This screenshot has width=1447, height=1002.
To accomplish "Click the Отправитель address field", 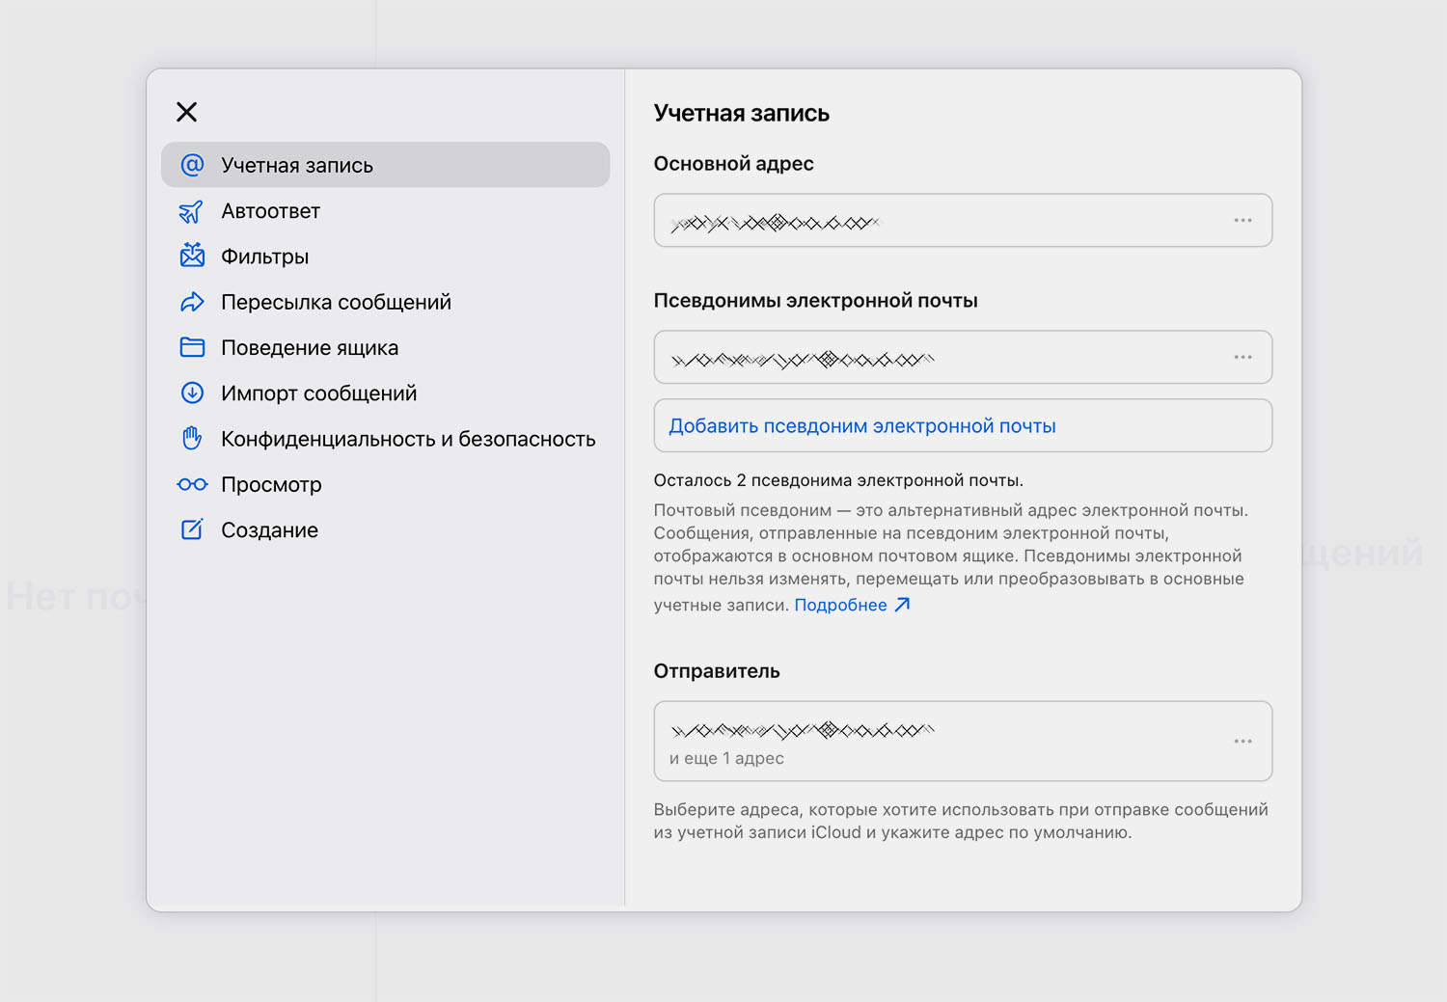I will click(963, 742).
